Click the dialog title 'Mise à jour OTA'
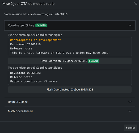 [28, 4]
